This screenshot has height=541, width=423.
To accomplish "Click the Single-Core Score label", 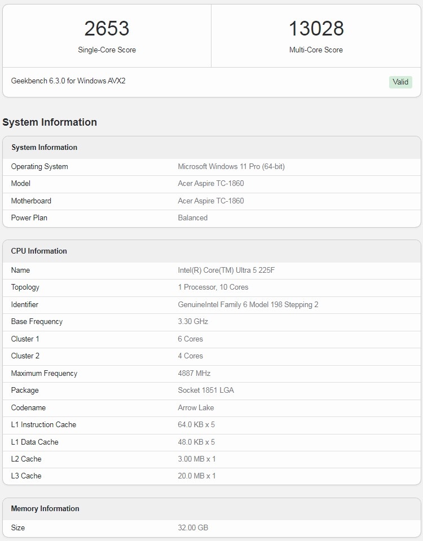I will tap(107, 50).
